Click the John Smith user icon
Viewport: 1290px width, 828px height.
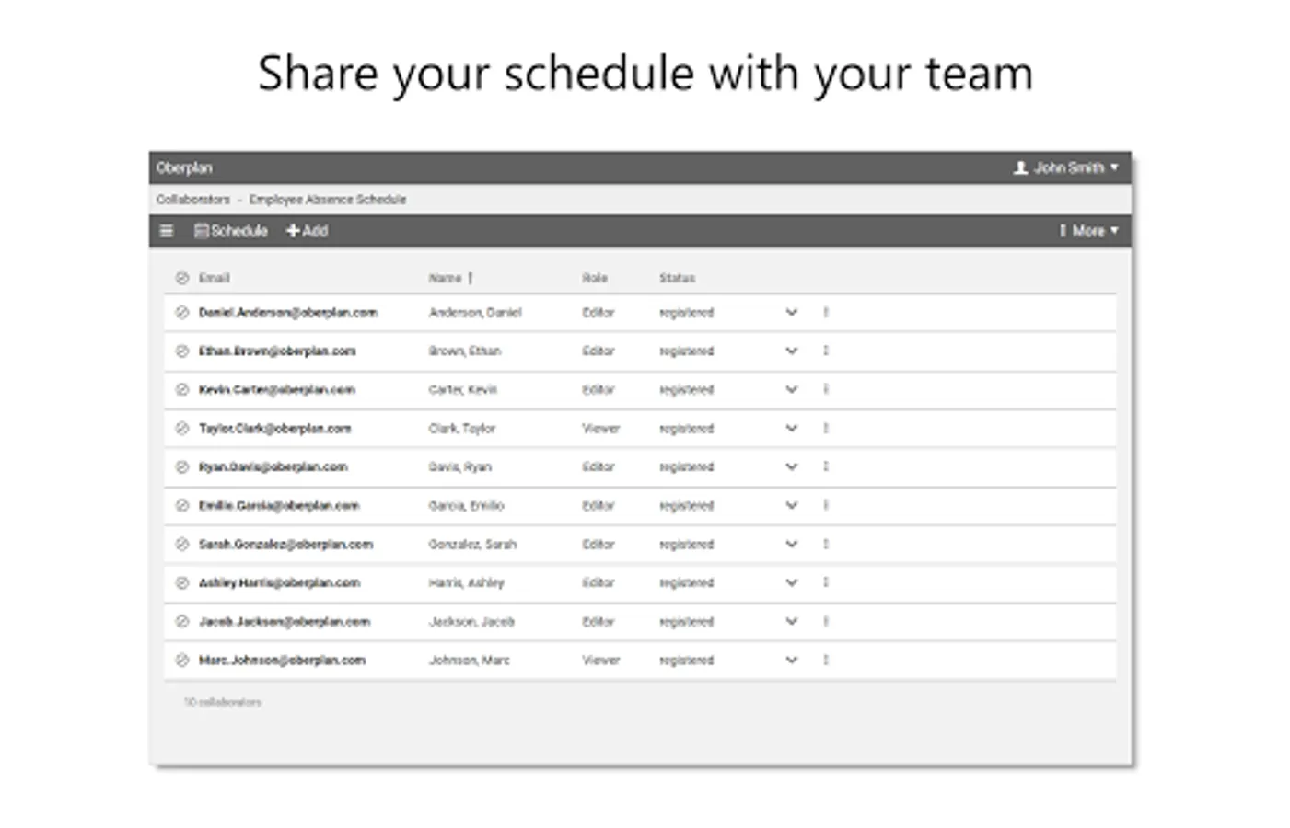[x=1020, y=167]
